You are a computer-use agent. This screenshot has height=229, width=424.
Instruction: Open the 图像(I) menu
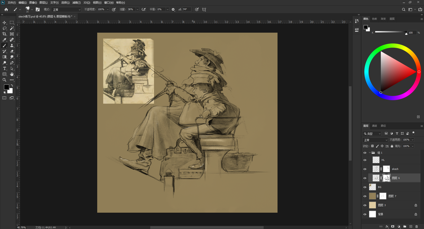(x=33, y=2)
